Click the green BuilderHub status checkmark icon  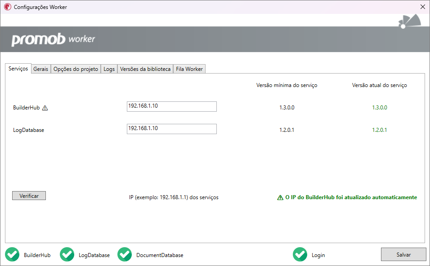(12, 254)
